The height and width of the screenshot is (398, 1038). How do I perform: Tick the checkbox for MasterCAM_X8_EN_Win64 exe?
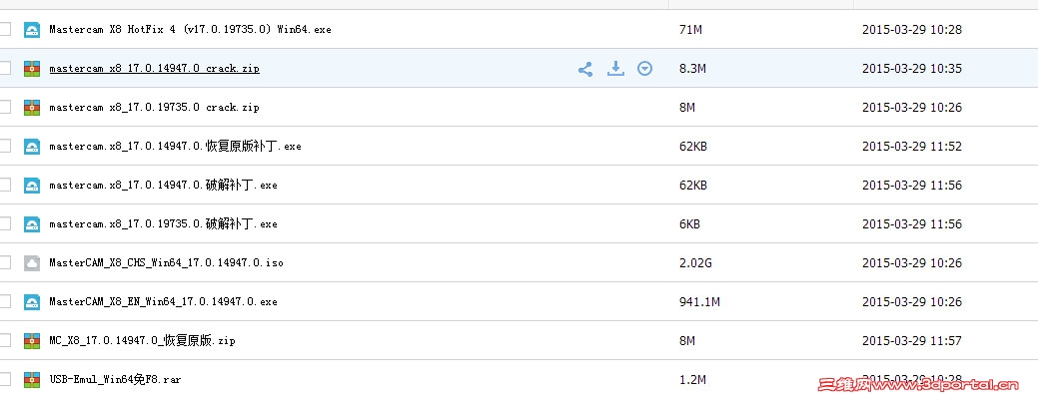[5, 301]
